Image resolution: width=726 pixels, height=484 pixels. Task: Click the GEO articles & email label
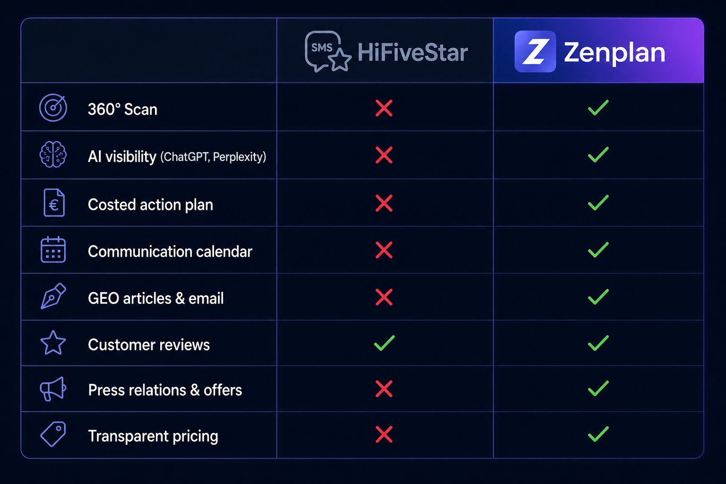tap(156, 298)
